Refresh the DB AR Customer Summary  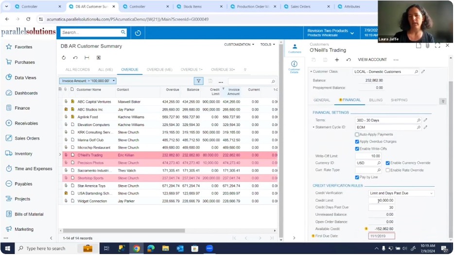point(64,58)
